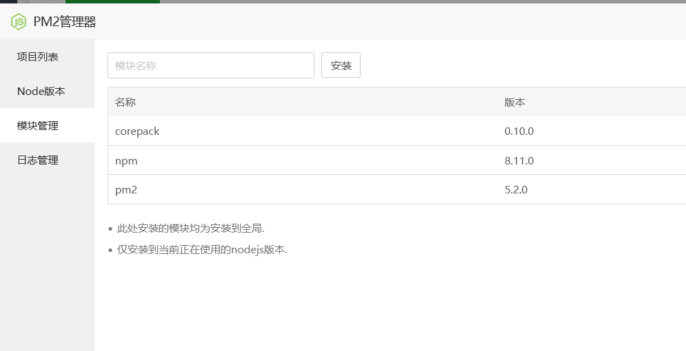
Task: Click the 版本 column header
Action: click(515, 102)
